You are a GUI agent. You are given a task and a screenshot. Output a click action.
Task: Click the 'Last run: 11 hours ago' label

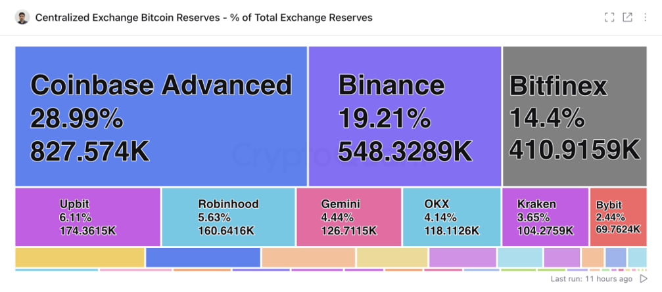(x=591, y=279)
